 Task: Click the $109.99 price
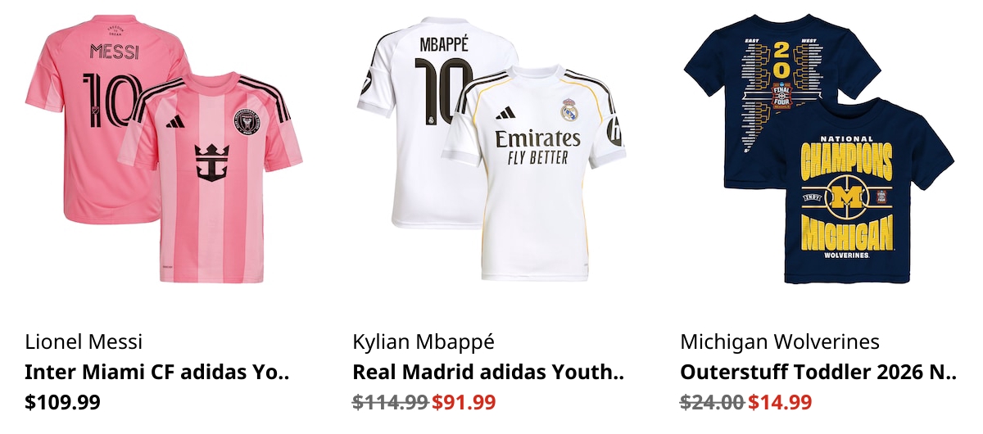(x=63, y=402)
